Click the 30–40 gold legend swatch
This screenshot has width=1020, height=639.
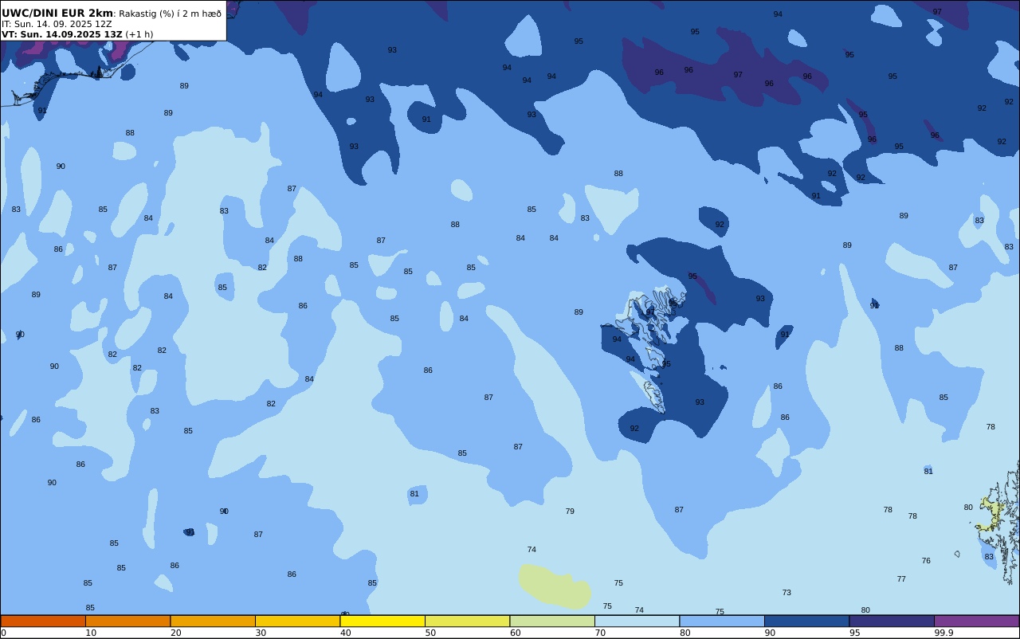297,621
